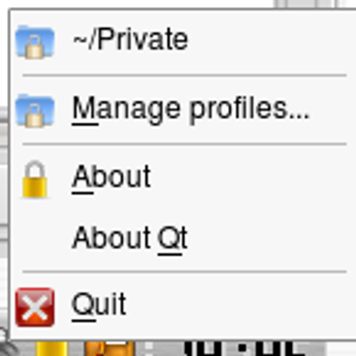This screenshot has height=356, width=356.
Task: Click the locked folder icon beside Manage profiles
Action: [x=35, y=110]
